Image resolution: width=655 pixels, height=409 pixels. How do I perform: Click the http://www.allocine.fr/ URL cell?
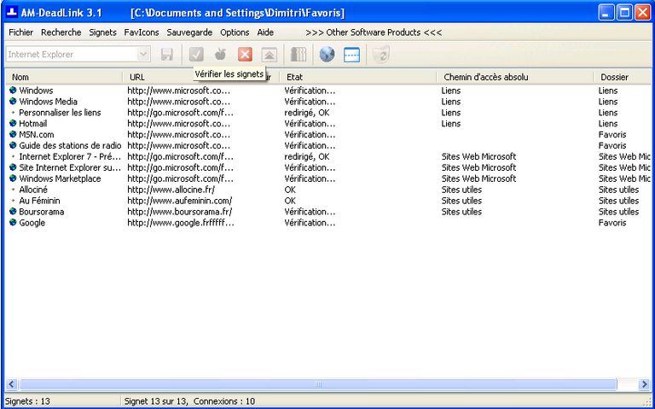[x=171, y=190]
